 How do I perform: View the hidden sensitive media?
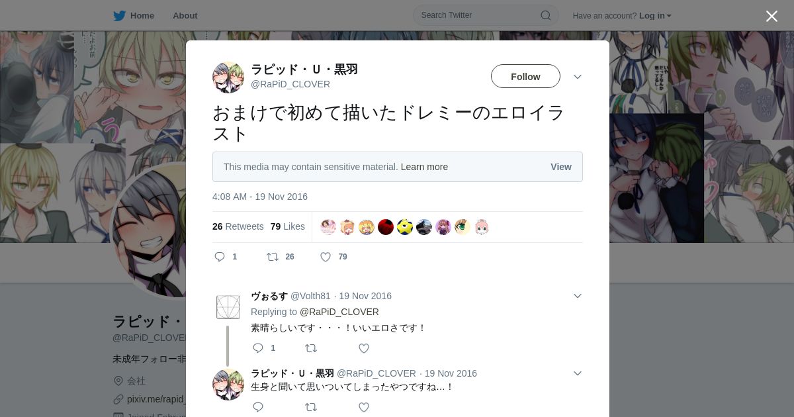coord(561,167)
